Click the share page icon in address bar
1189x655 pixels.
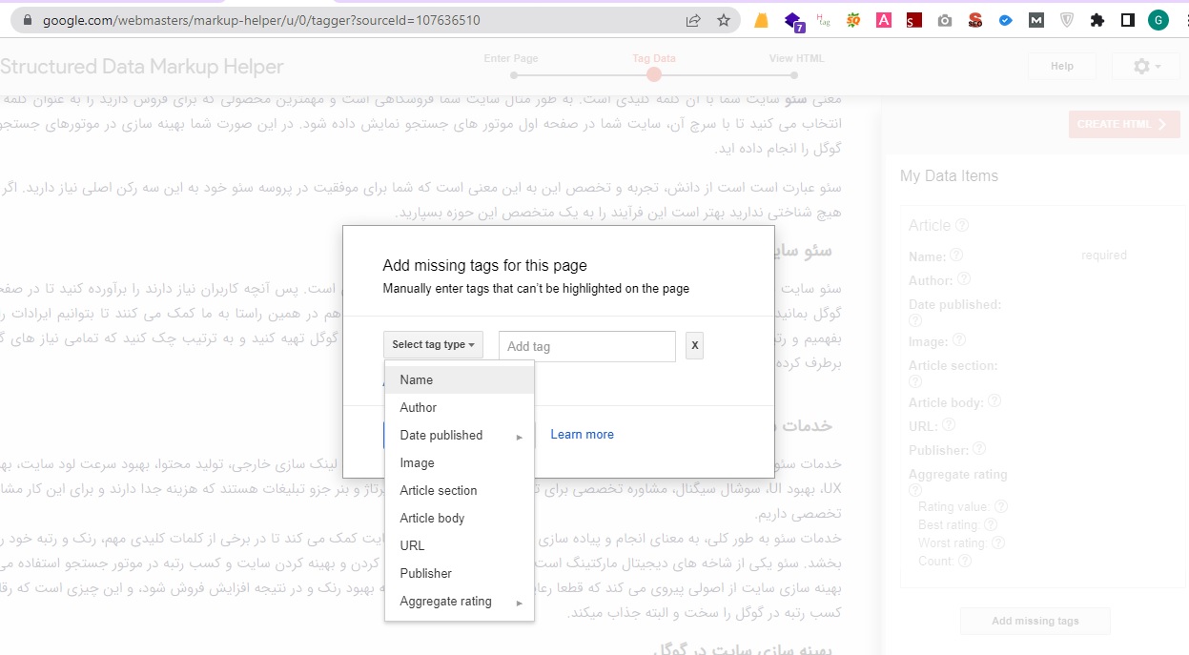[x=693, y=20]
